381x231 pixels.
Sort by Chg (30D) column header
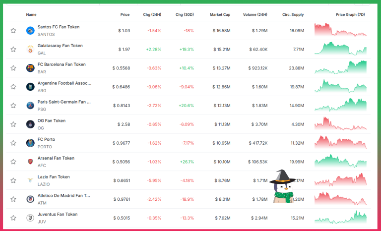(185, 14)
